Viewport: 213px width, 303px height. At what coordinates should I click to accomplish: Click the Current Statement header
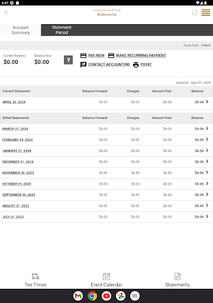(x=17, y=91)
